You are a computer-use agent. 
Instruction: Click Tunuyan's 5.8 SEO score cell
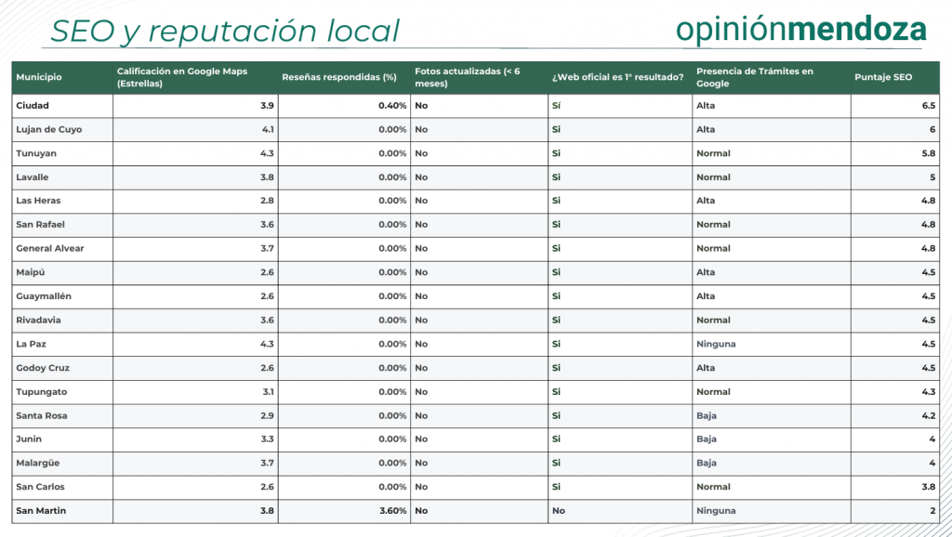point(929,153)
